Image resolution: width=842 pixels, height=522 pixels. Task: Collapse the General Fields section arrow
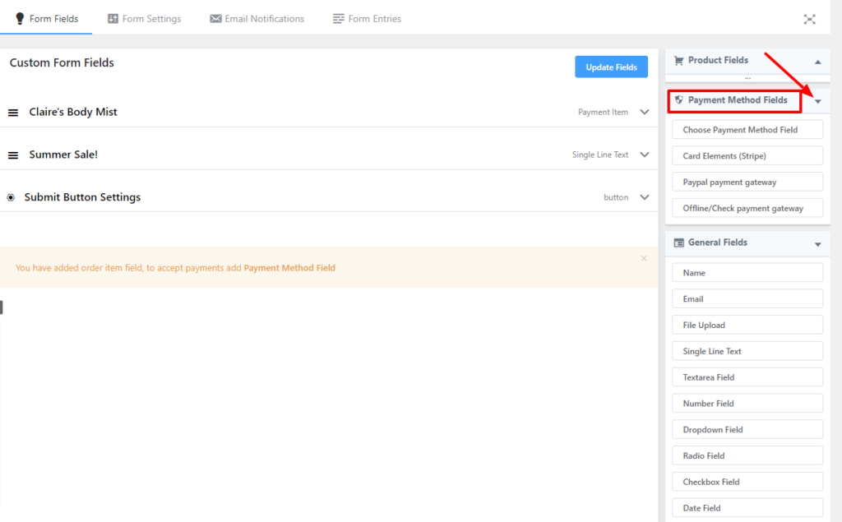click(817, 244)
